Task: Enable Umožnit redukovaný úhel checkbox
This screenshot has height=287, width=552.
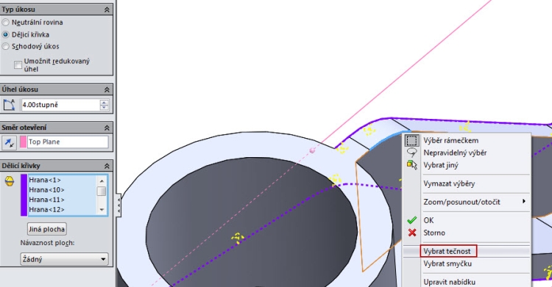Action: click(x=18, y=65)
